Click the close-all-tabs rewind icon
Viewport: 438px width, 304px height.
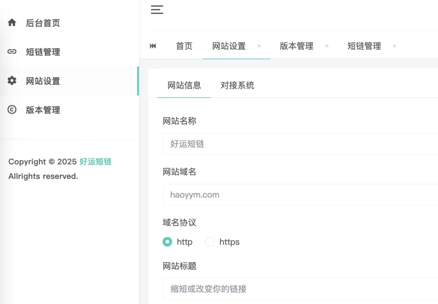(153, 46)
